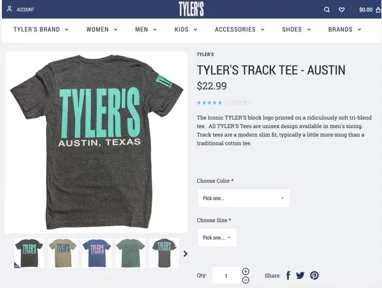Select the blue tee thumbnail
Screen dimensions: 382x288
(96, 253)
